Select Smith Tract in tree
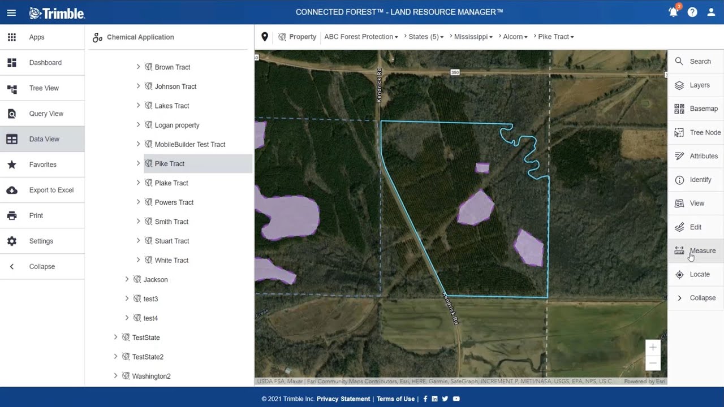724x407 pixels. pyautogui.click(x=171, y=222)
